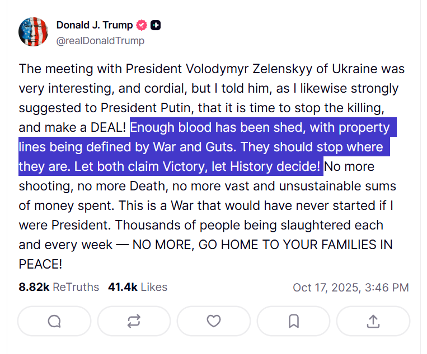This screenshot has height=354, width=427.
Task: Open the share options via upload icon
Action: pos(373,321)
